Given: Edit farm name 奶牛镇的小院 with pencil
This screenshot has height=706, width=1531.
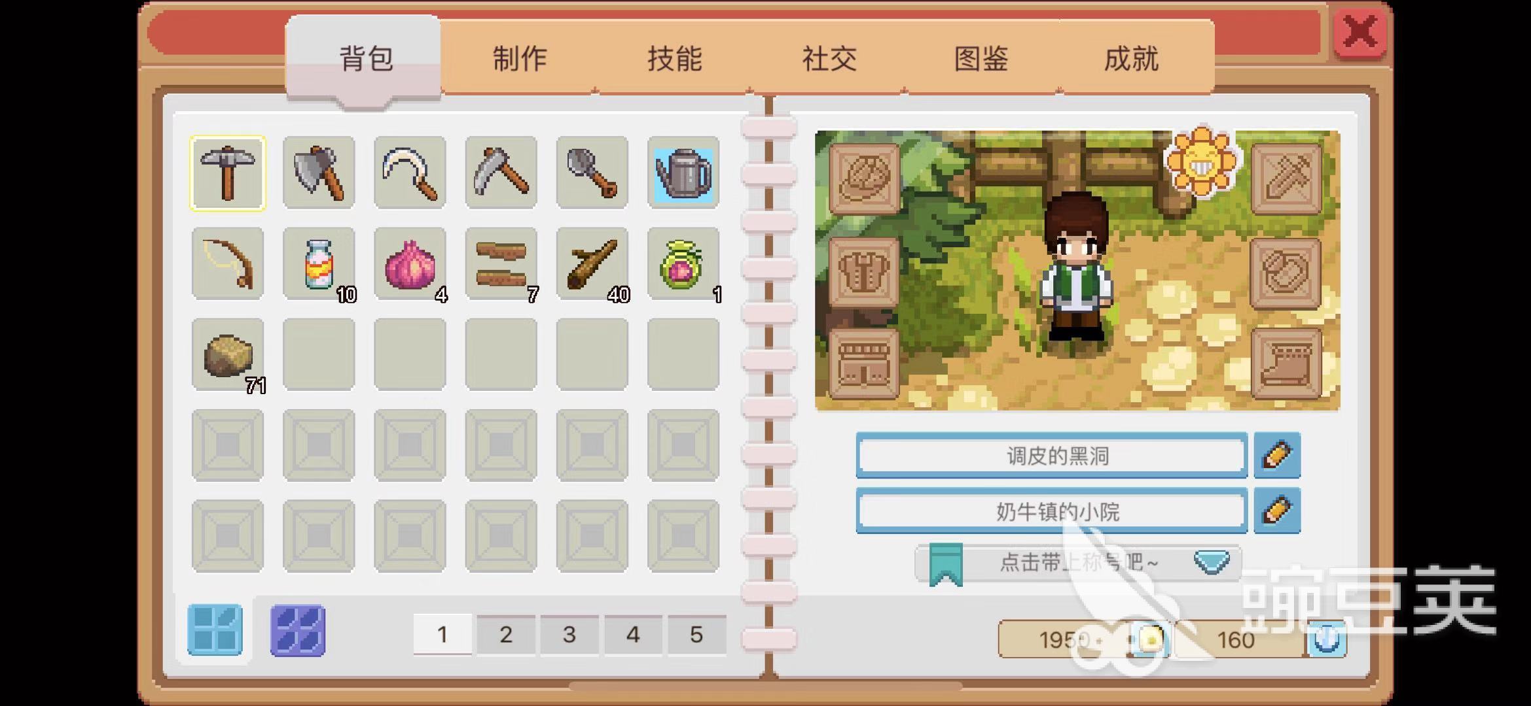Looking at the screenshot, I should point(1277,510).
